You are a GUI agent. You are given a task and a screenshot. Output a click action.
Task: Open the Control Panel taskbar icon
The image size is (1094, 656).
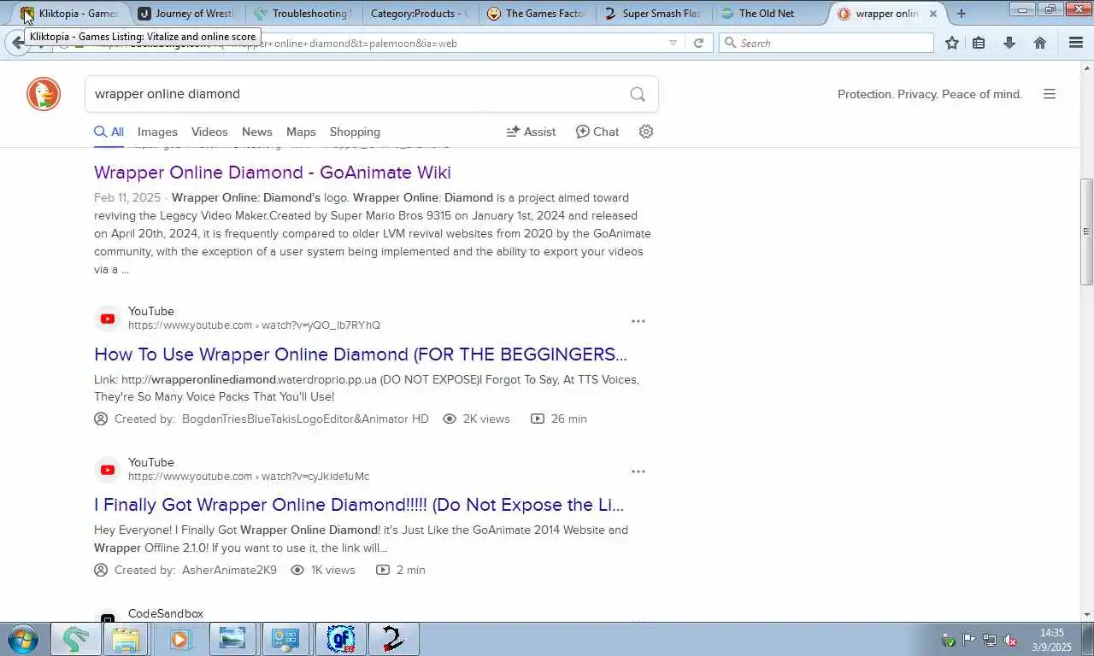[x=285, y=639]
